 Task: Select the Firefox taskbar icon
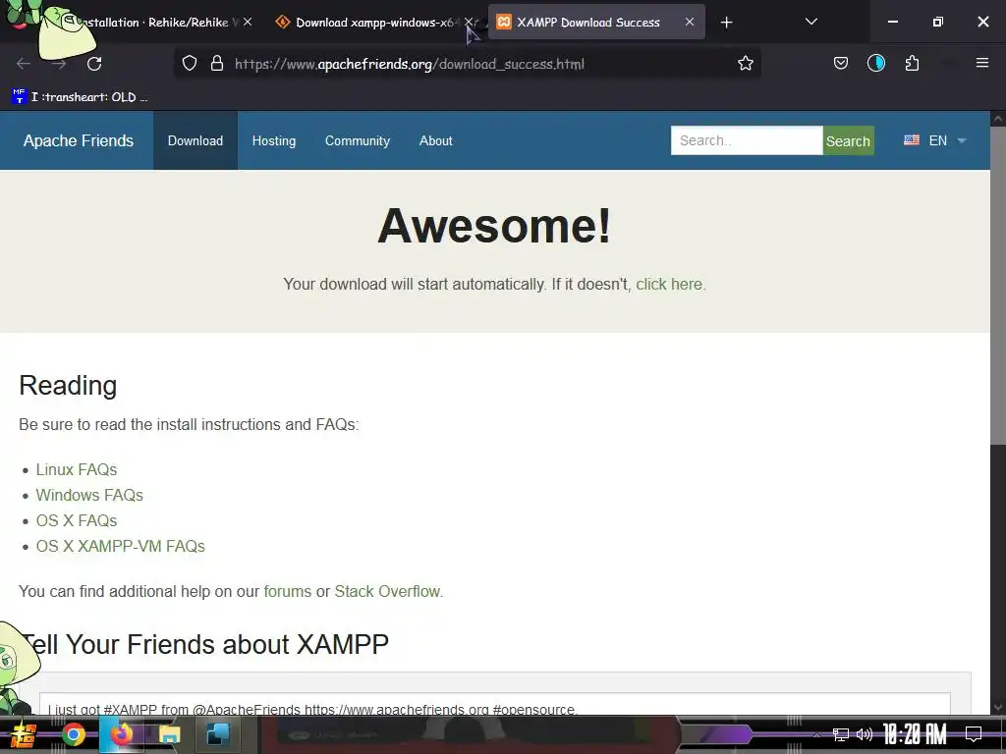click(x=122, y=734)
